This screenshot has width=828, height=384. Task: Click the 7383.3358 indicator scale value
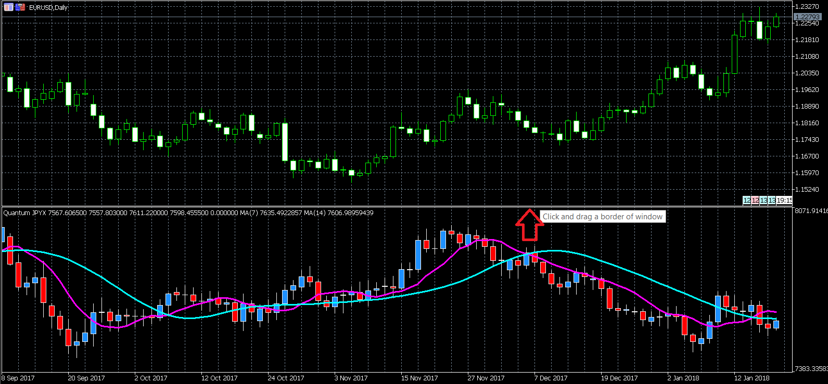tap(811, 368)
